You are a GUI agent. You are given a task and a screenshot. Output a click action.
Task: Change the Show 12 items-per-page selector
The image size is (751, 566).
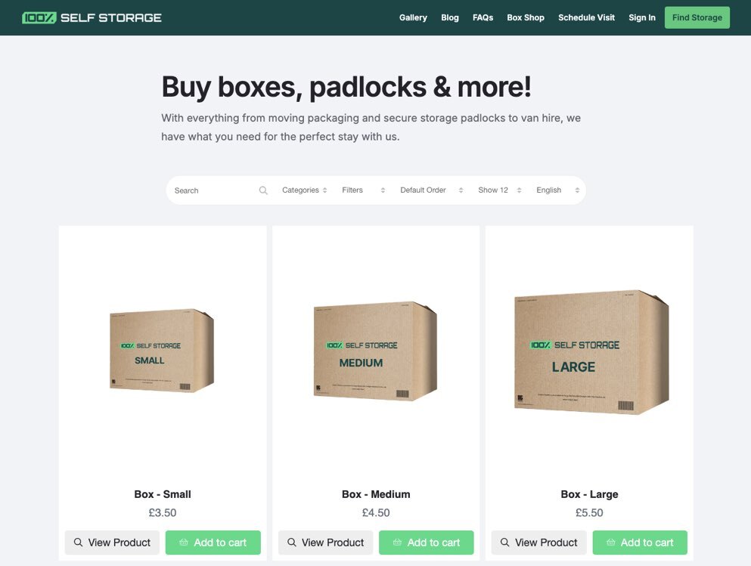point(499,190)
